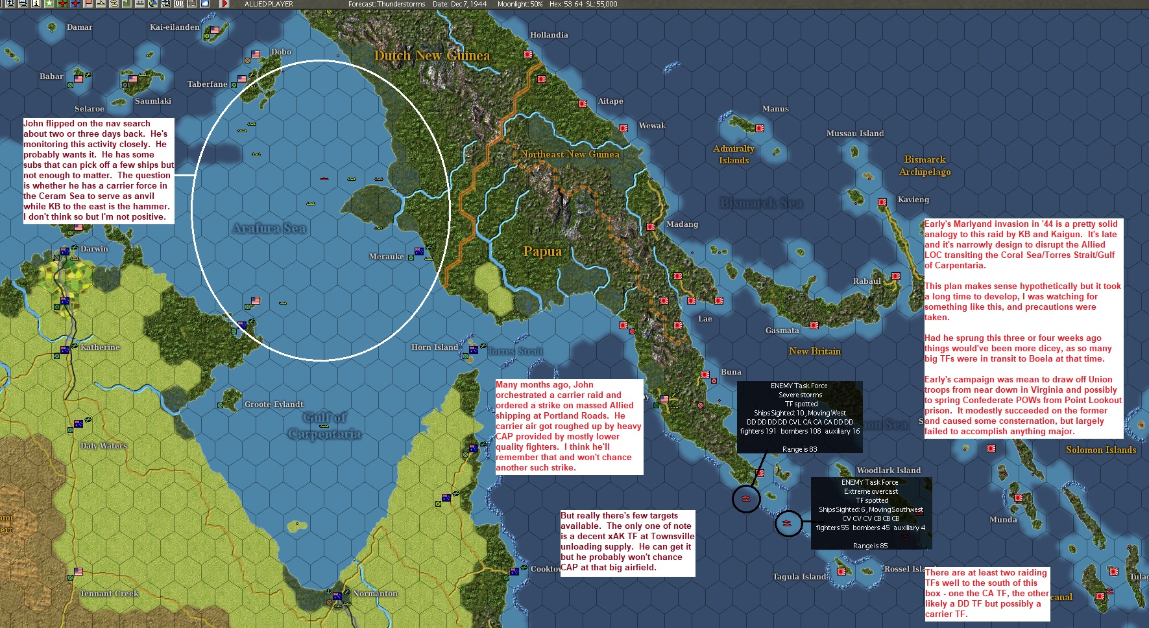Select the US base flag at Dobo
The height and width of the screenshot is (628, 1149).
point(256,54)
